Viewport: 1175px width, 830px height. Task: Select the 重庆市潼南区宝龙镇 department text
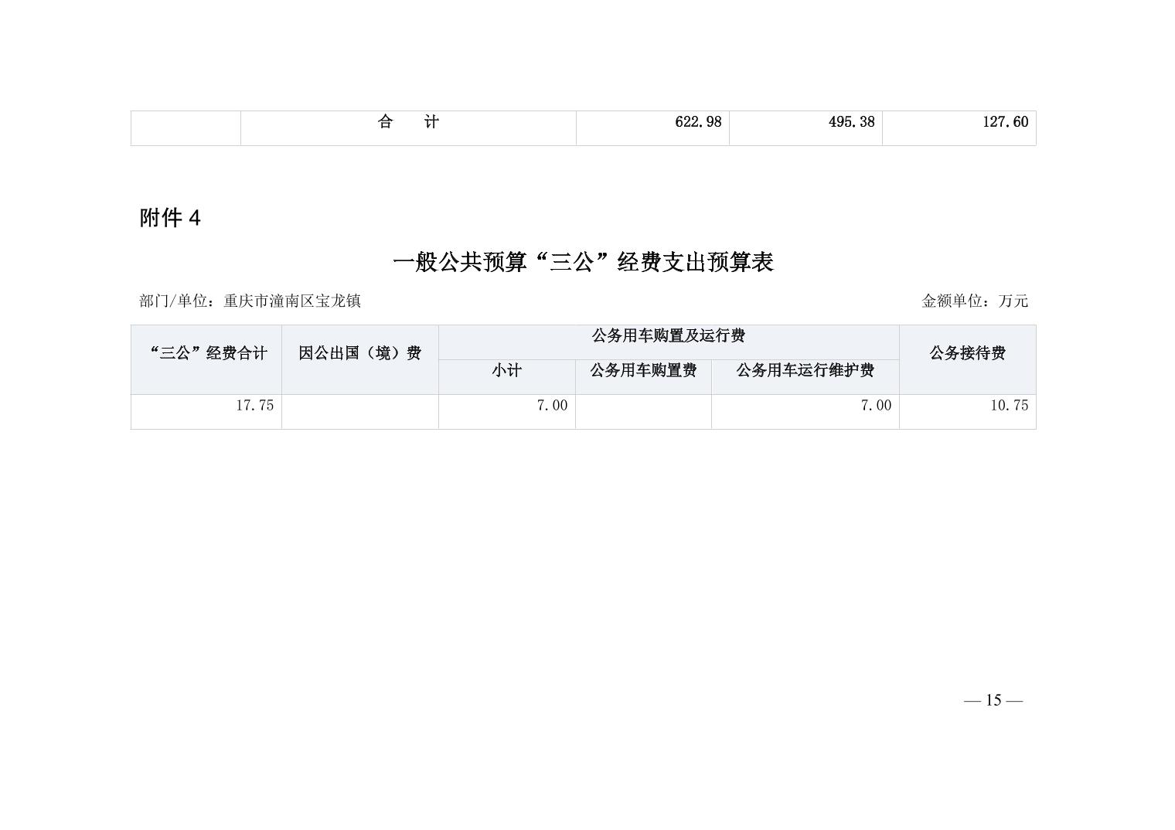pos(291,301)
